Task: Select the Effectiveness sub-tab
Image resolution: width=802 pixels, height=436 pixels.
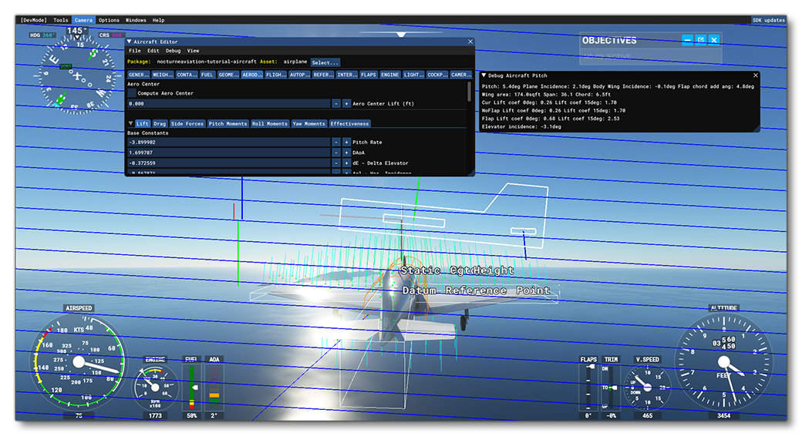Action: [349, 124]
